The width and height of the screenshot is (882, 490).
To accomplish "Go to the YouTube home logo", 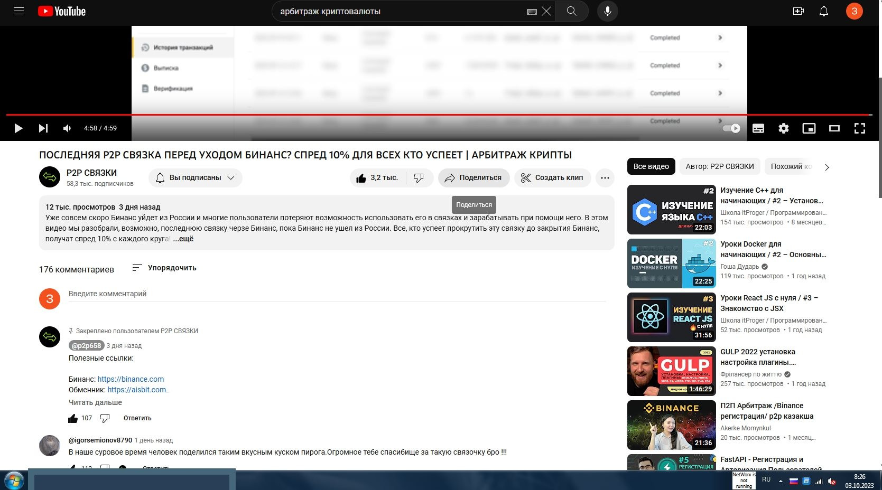I will coord(62,11).
